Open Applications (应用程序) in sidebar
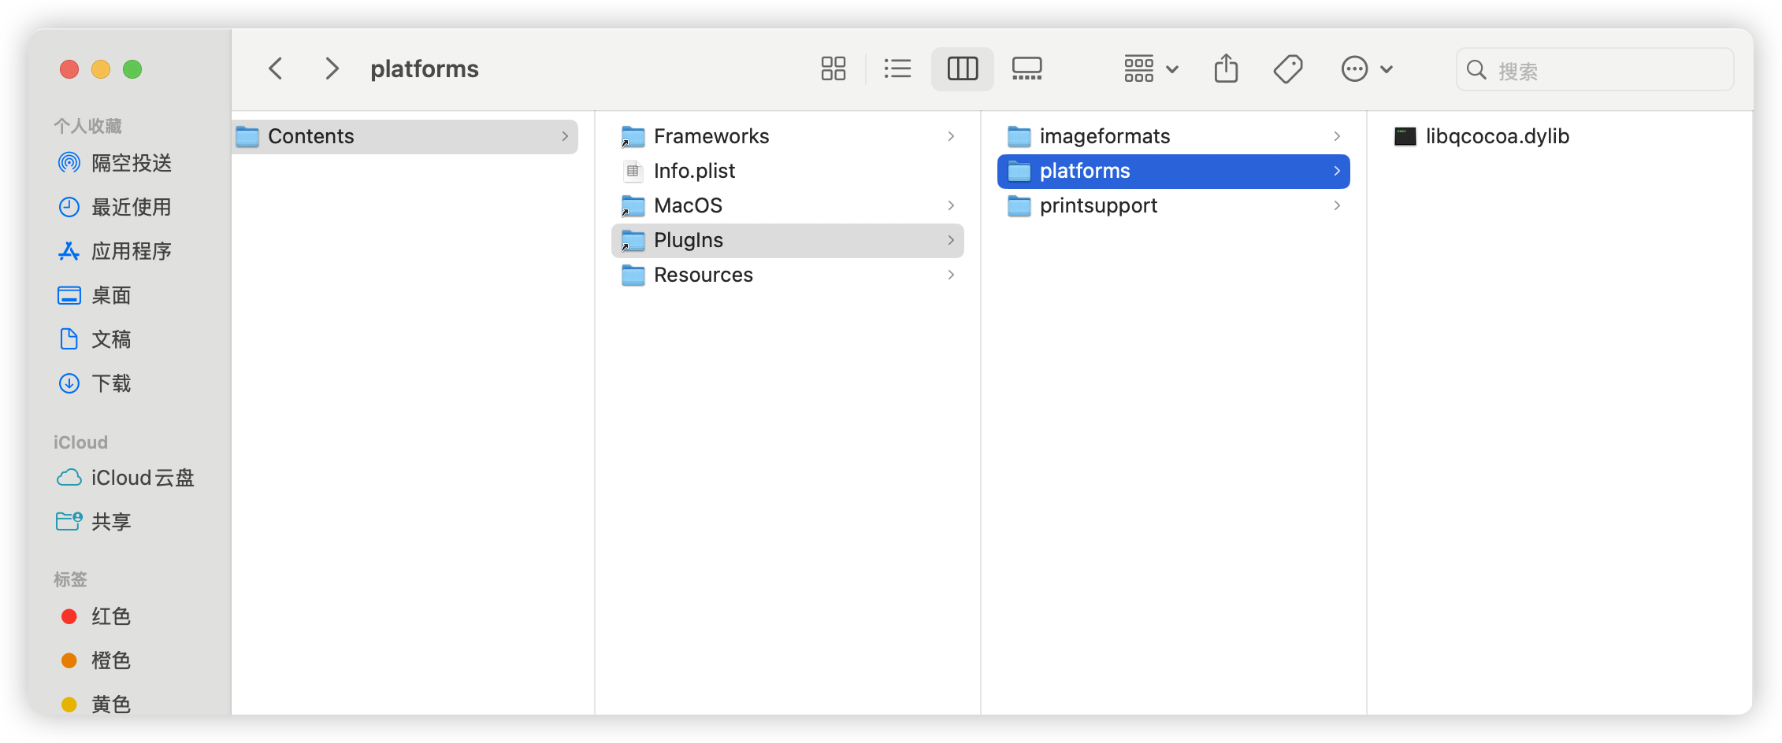 (x=131, y=251)
